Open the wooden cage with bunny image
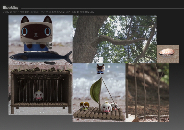 [x=40, y=90]
